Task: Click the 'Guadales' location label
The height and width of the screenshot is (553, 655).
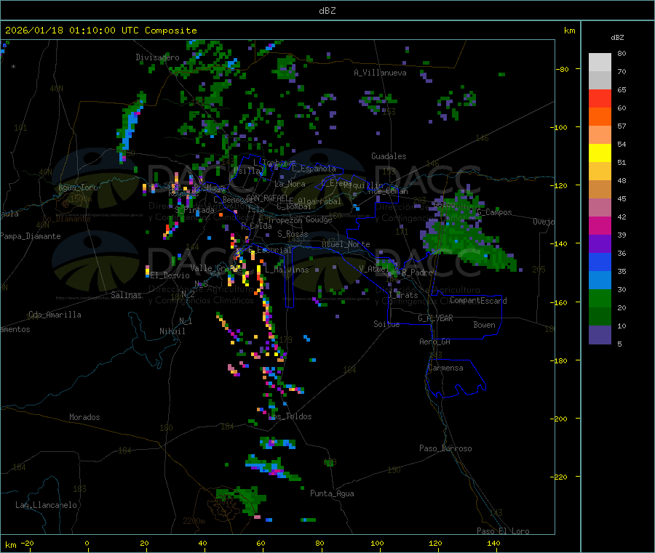Action: coord(389,156)
